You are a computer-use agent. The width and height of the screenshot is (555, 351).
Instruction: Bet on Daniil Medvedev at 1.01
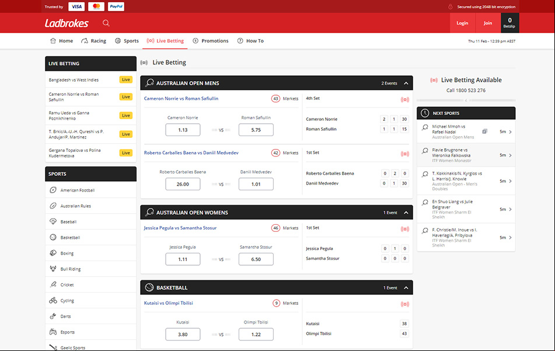(x=256, y=184)
